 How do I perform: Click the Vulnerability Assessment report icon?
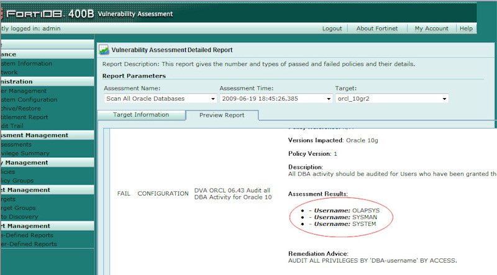tap(104, 50)
